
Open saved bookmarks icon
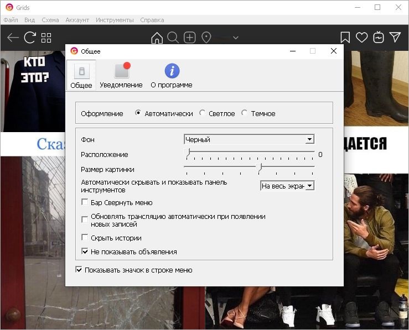(345, 38)
